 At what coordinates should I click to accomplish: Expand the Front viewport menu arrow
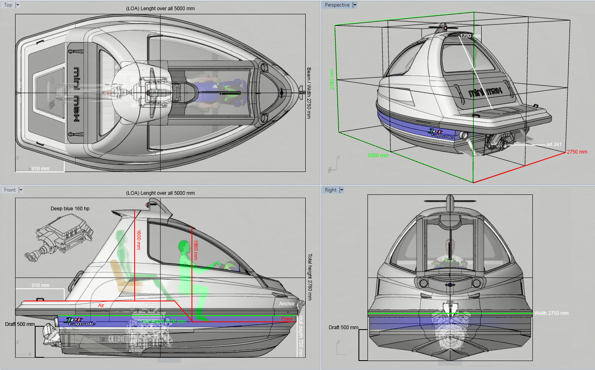[x=21, y=190]
